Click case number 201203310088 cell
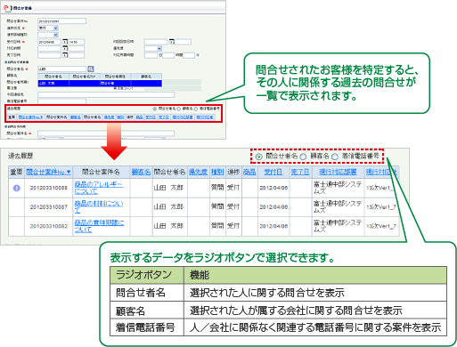This screenshot has height=347, width=457. (x=49, y=188)
